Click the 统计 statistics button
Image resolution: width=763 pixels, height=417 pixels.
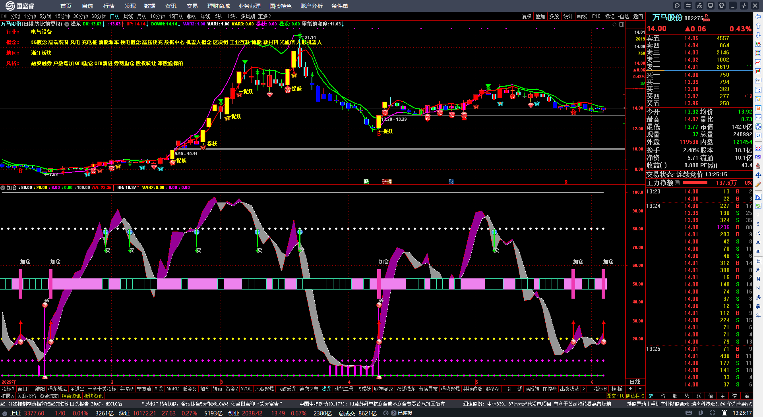click(568, 16)
